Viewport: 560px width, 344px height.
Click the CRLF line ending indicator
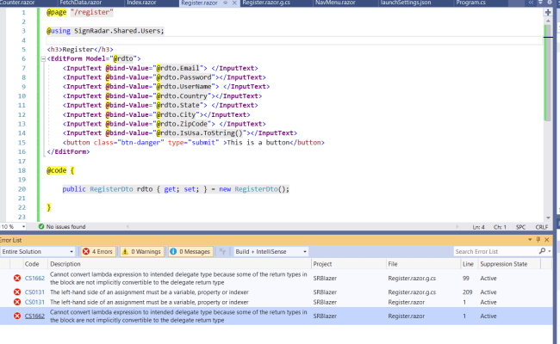(x=541, y=227)
